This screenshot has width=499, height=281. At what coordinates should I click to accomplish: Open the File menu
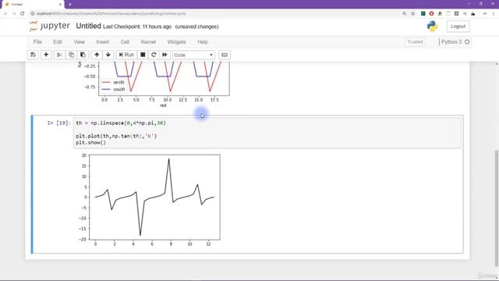[37, 41]
